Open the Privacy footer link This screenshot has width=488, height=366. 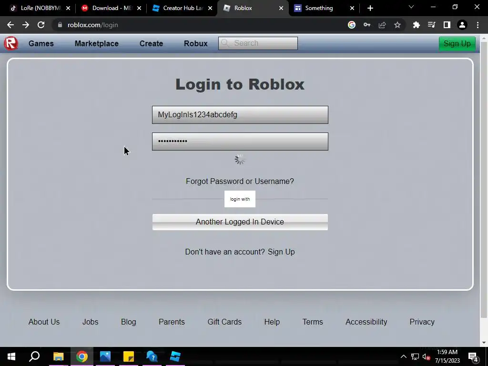422,322
